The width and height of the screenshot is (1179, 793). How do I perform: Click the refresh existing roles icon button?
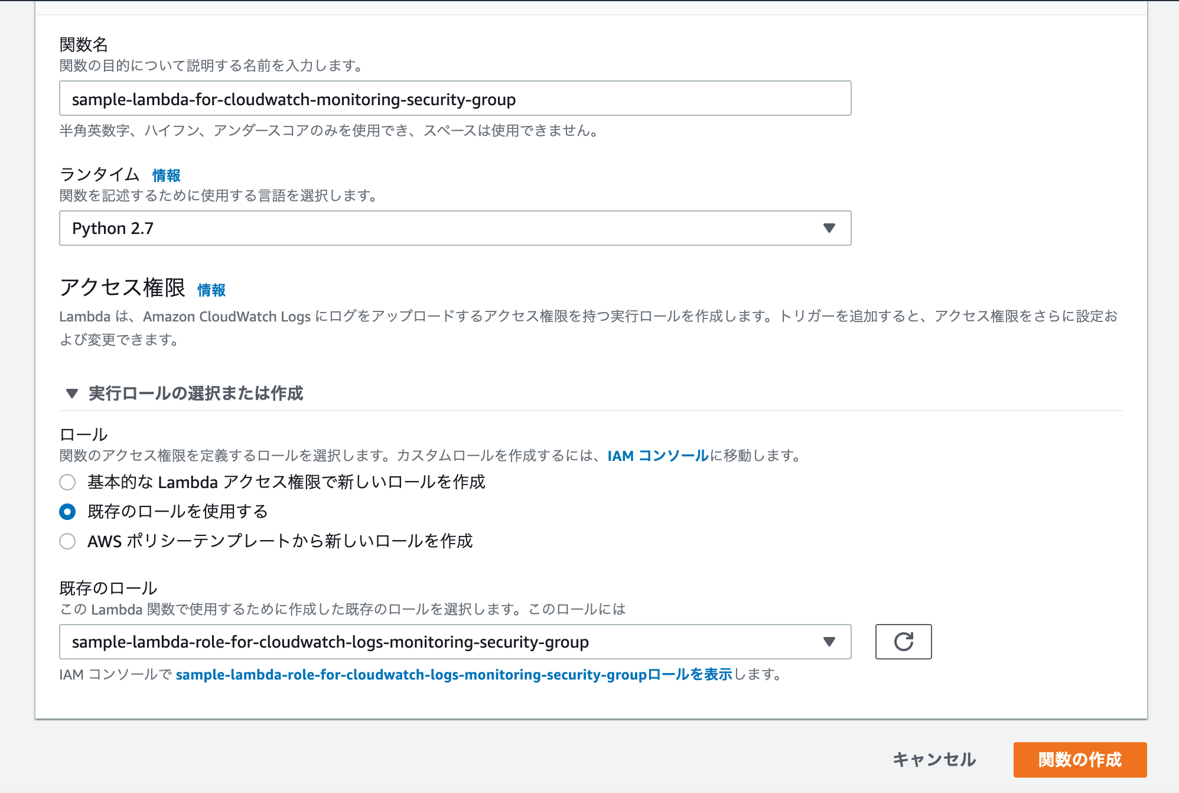tap(903, 642)
